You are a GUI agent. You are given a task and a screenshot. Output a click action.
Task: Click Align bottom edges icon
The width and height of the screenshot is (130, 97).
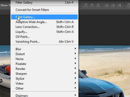98,5
